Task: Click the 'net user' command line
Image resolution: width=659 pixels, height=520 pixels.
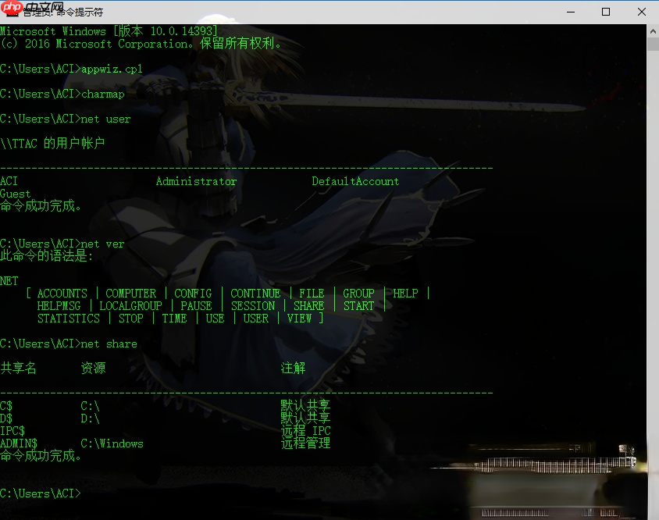Action: tap(66, 119)
